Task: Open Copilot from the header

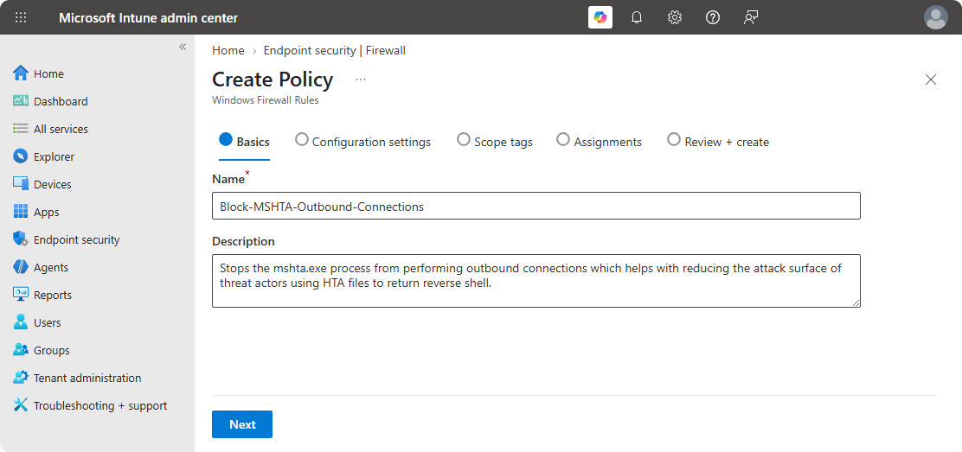Action: [600, 17]
